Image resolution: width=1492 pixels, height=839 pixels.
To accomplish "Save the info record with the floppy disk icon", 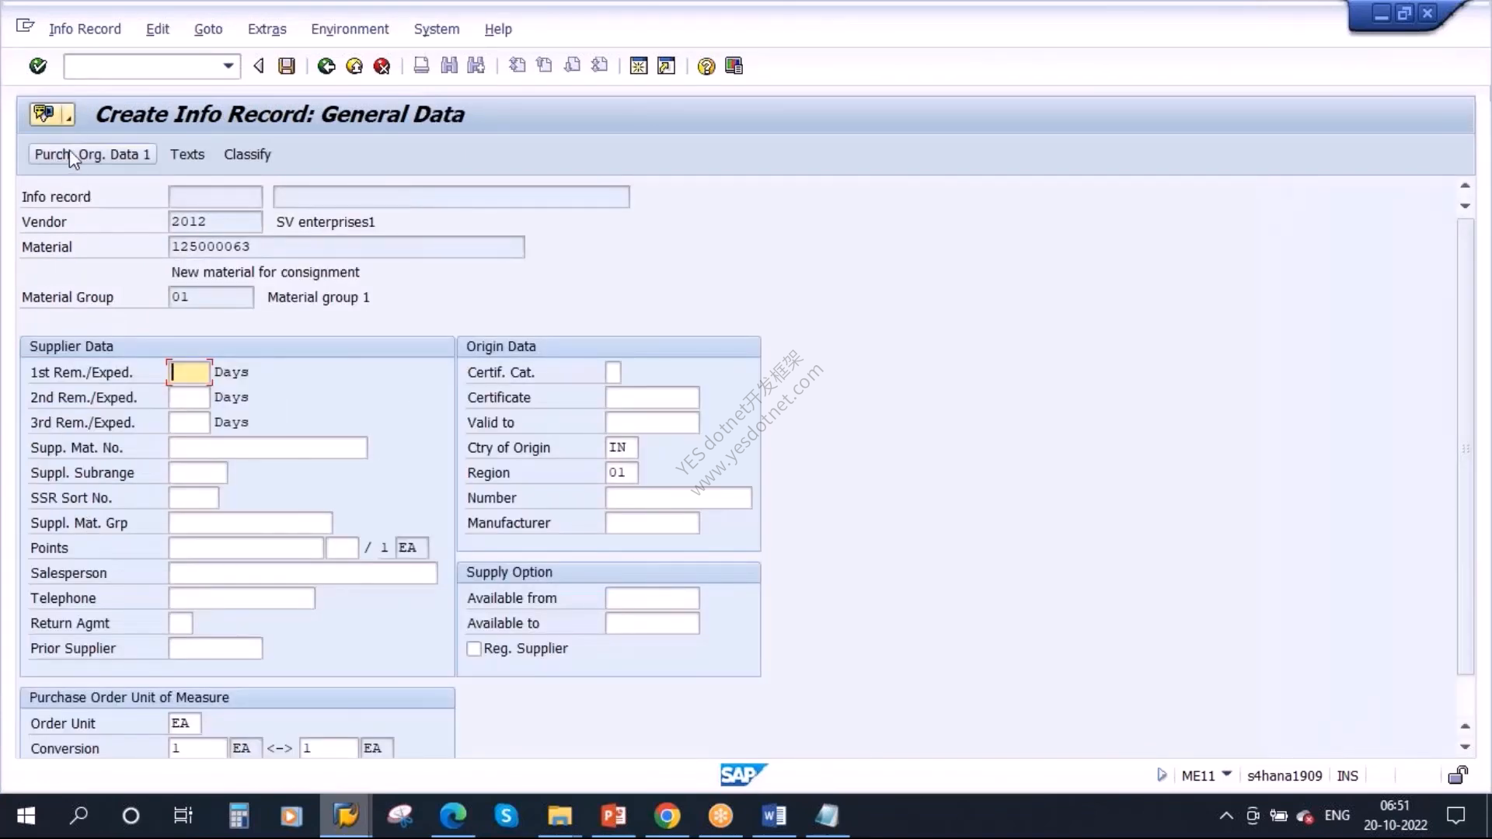I will [287, 66].
